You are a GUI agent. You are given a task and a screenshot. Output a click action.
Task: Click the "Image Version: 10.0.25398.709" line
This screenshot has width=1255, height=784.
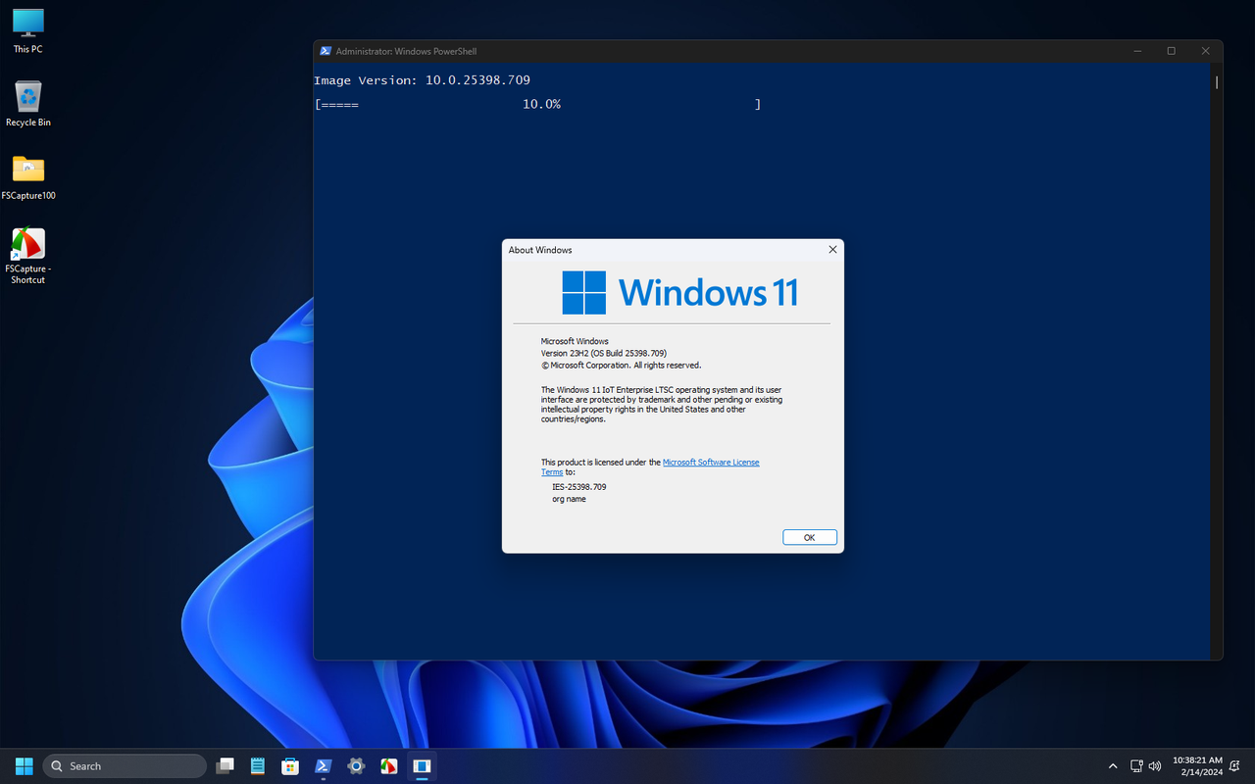coord(422,80)
